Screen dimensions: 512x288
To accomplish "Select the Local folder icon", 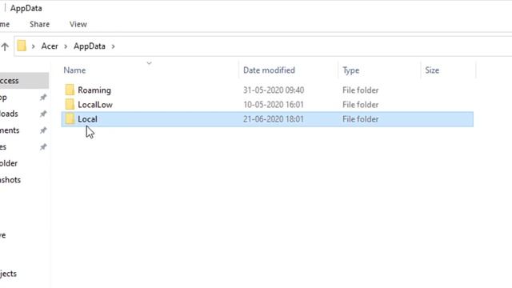I will 70,119.
